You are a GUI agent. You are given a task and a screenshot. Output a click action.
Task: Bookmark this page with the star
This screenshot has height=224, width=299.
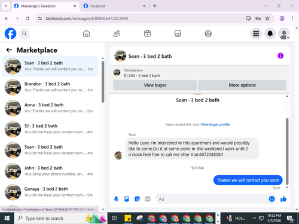click(x=267, y=19)
